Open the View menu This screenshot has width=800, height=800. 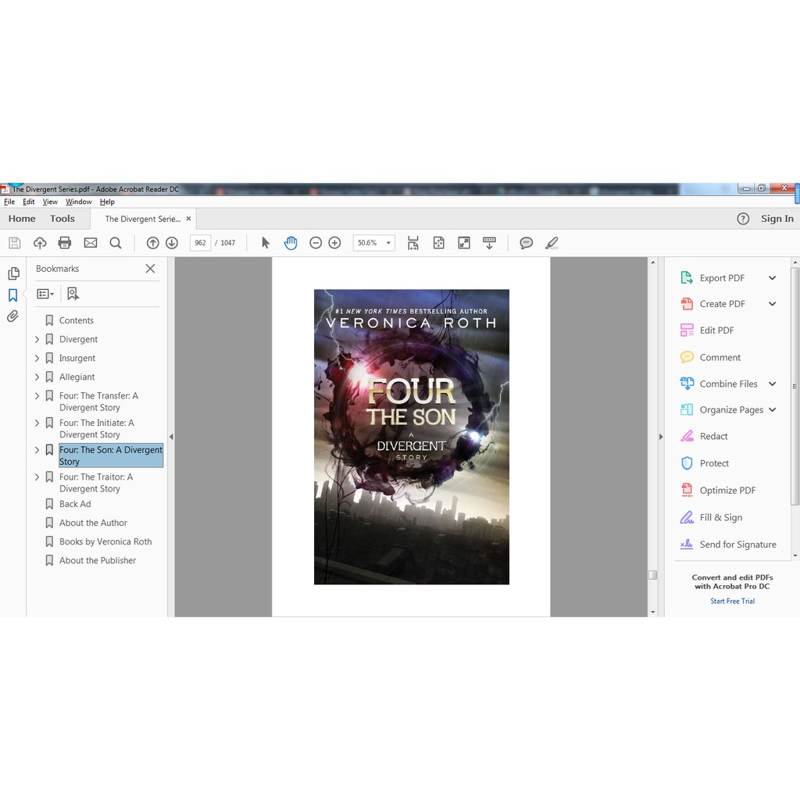(50, 202)
